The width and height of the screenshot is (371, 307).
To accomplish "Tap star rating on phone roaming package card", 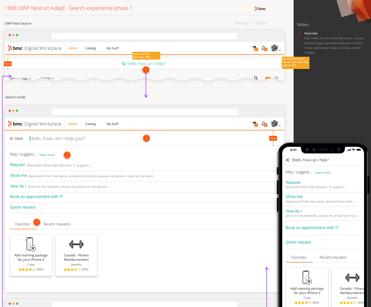I will click(303, 303).
